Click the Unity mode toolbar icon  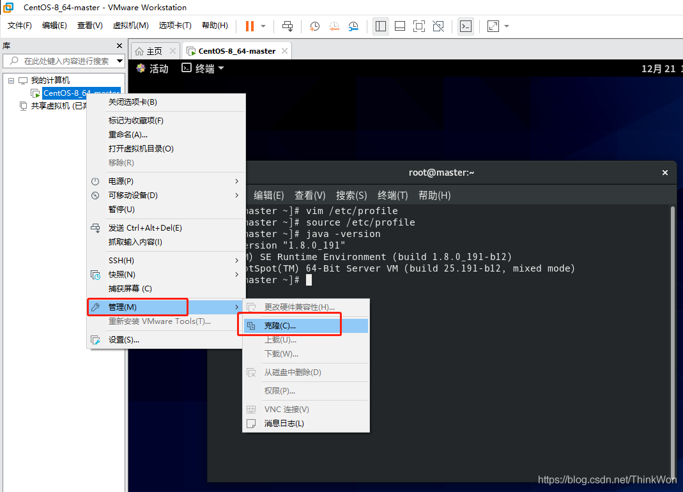click(438, 26)
